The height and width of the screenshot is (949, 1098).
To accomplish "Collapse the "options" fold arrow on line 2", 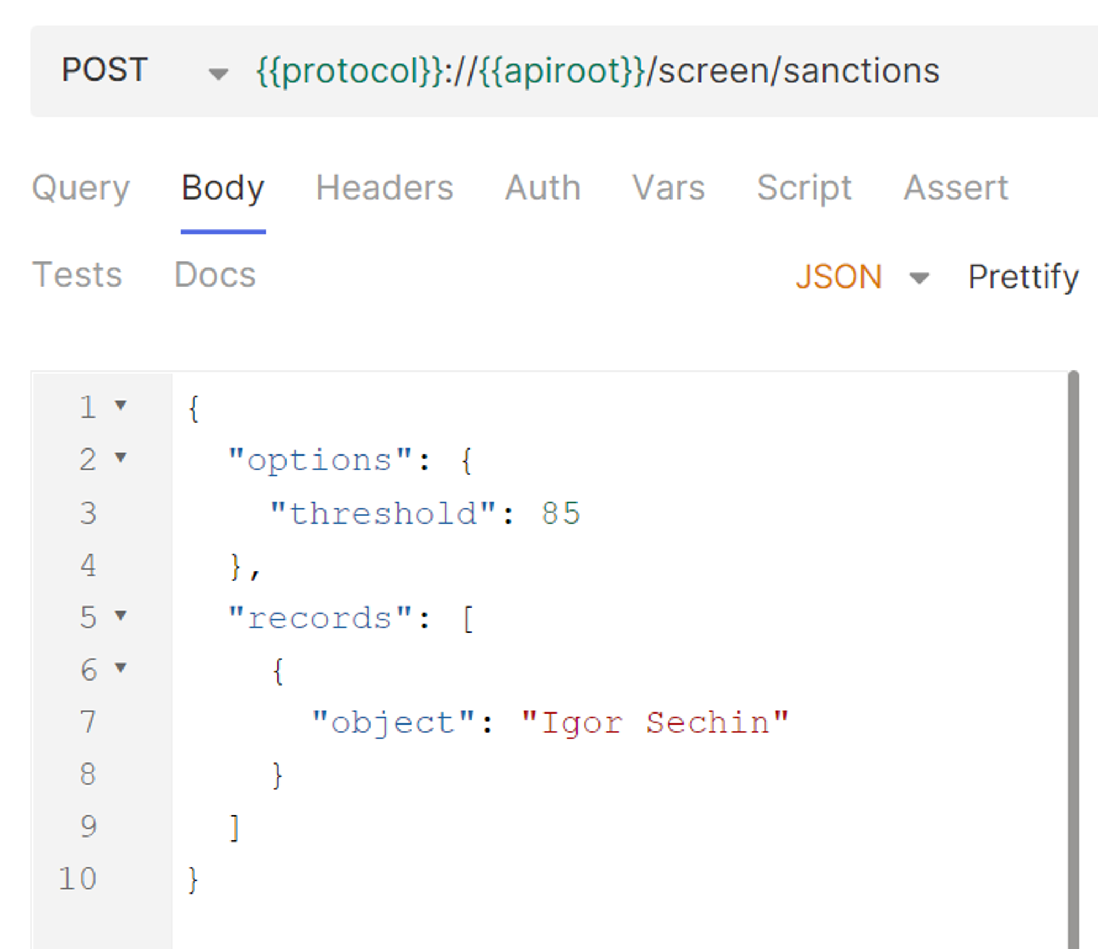I will (x=121, y=457).
